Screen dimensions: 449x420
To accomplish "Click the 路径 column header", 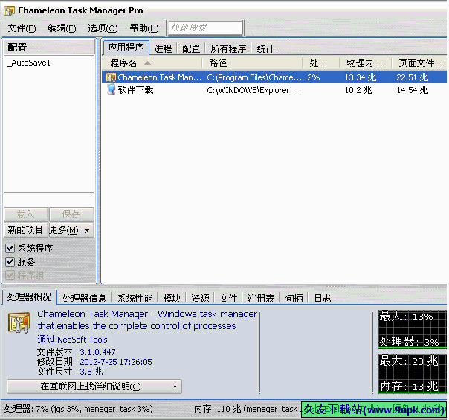I will [x=252, y=63].
